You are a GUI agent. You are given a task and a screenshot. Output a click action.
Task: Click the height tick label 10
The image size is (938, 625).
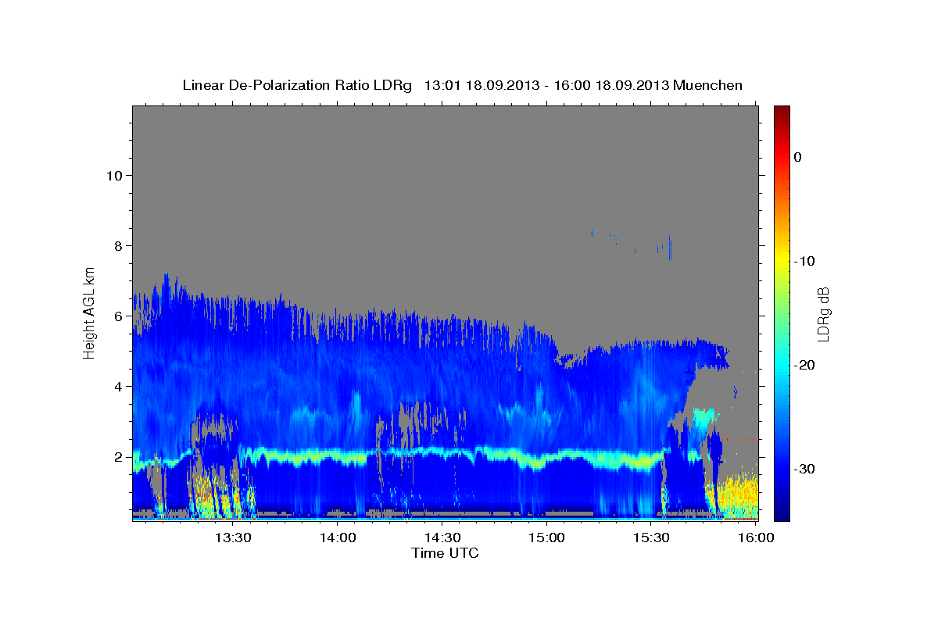point(113,175)
